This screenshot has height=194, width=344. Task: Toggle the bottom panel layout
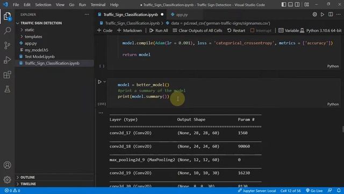[x=290, y=5]
